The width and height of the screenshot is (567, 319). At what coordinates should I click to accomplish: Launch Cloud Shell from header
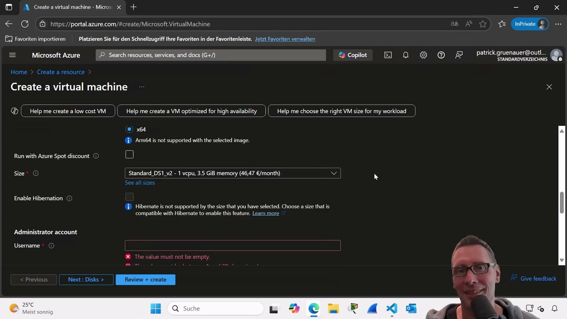click(388, 55)
